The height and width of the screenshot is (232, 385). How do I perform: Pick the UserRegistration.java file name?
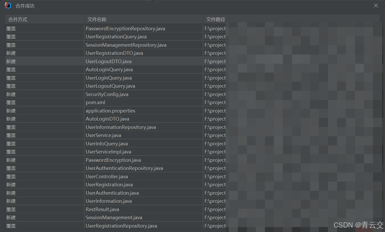pyautogui.click(x=109, y=185)
